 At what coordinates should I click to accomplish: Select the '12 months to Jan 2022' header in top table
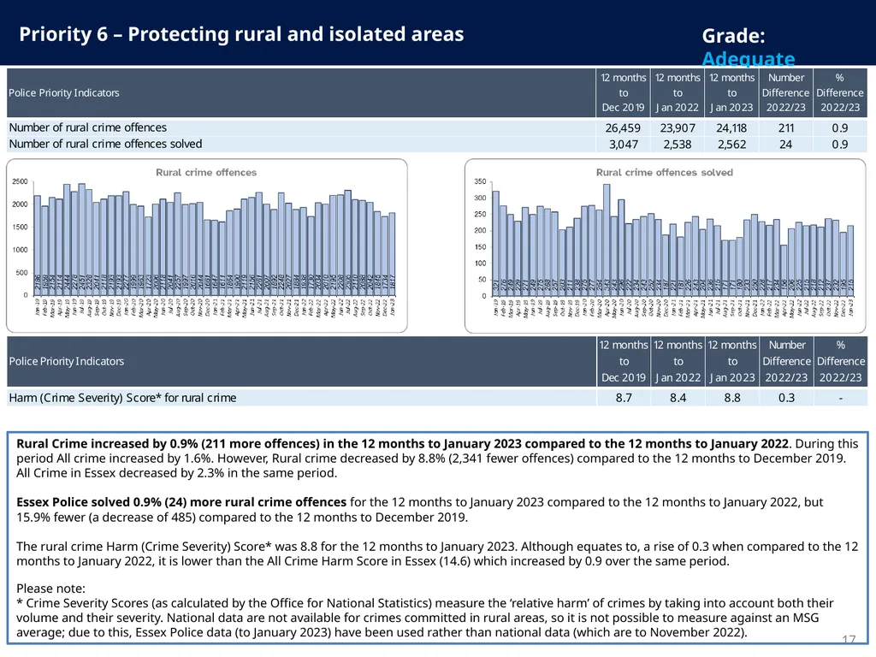678,92
